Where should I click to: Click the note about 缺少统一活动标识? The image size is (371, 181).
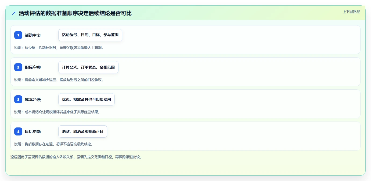59,48
